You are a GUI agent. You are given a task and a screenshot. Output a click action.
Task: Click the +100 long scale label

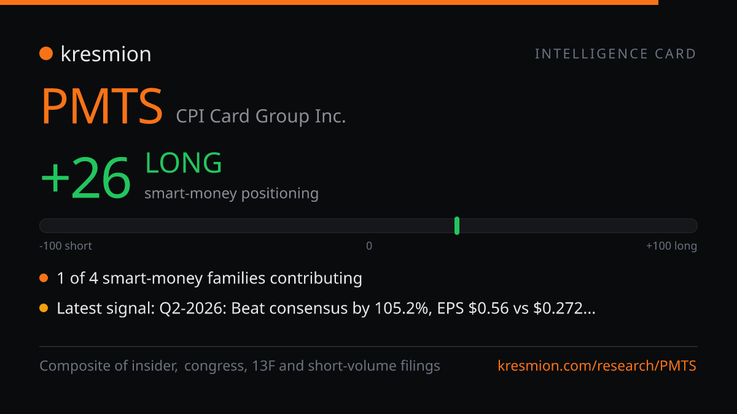pyautogui.click(x=671, y=246)
